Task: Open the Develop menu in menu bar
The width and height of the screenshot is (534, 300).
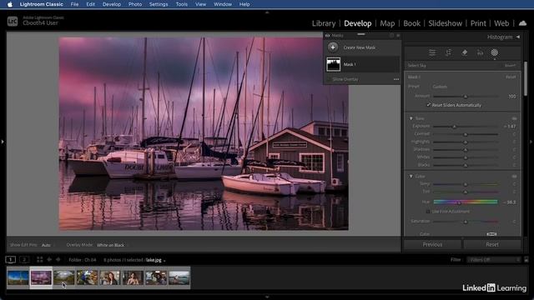Action: [x=112, y=4]
